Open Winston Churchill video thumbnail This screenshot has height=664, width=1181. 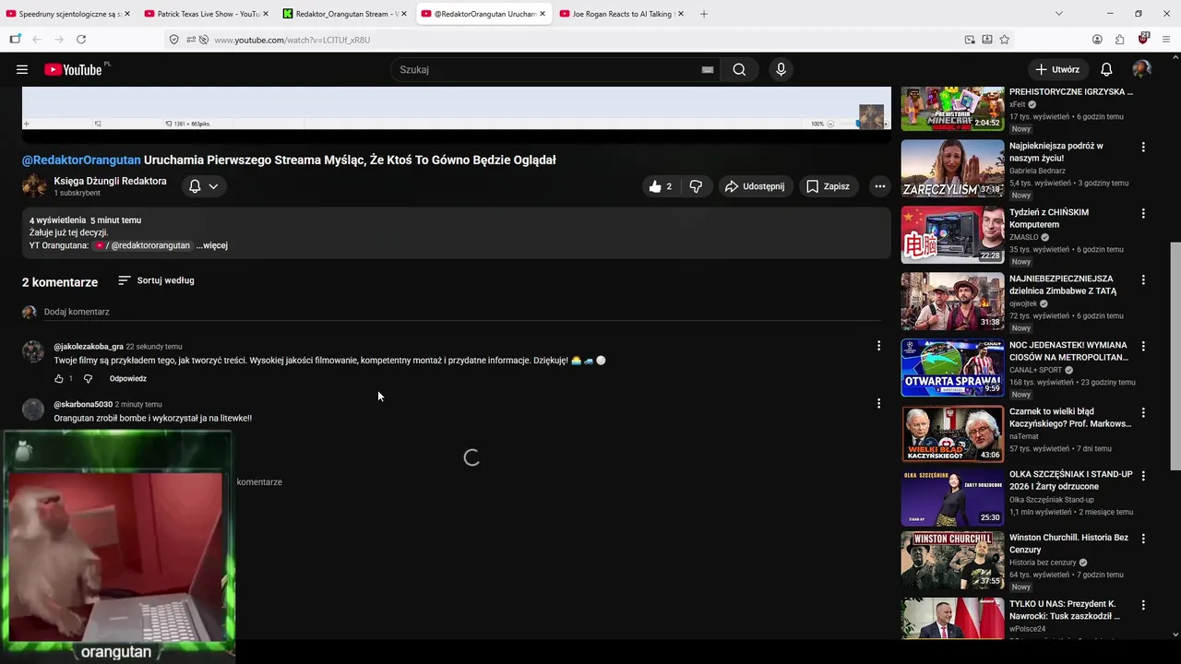(952, 560)
